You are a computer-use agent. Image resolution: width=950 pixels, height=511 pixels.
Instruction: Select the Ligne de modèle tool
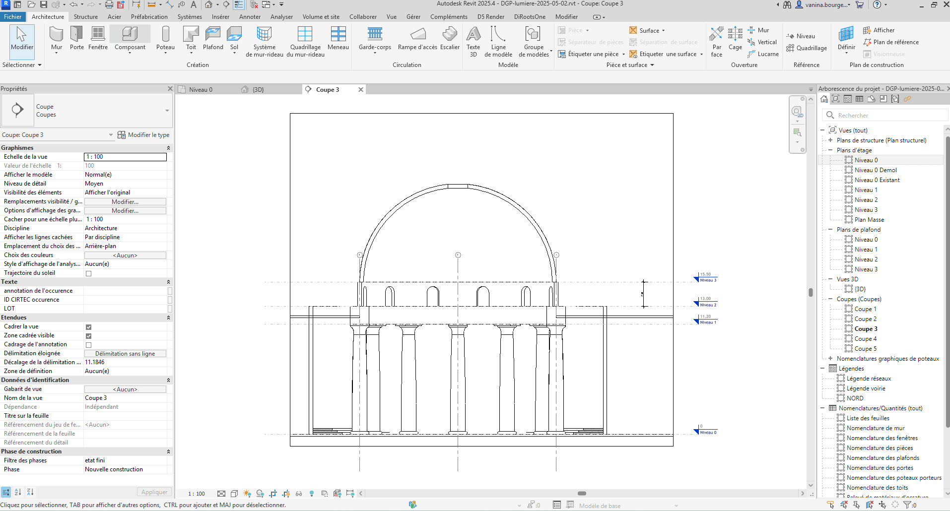[x=498, y=42]
